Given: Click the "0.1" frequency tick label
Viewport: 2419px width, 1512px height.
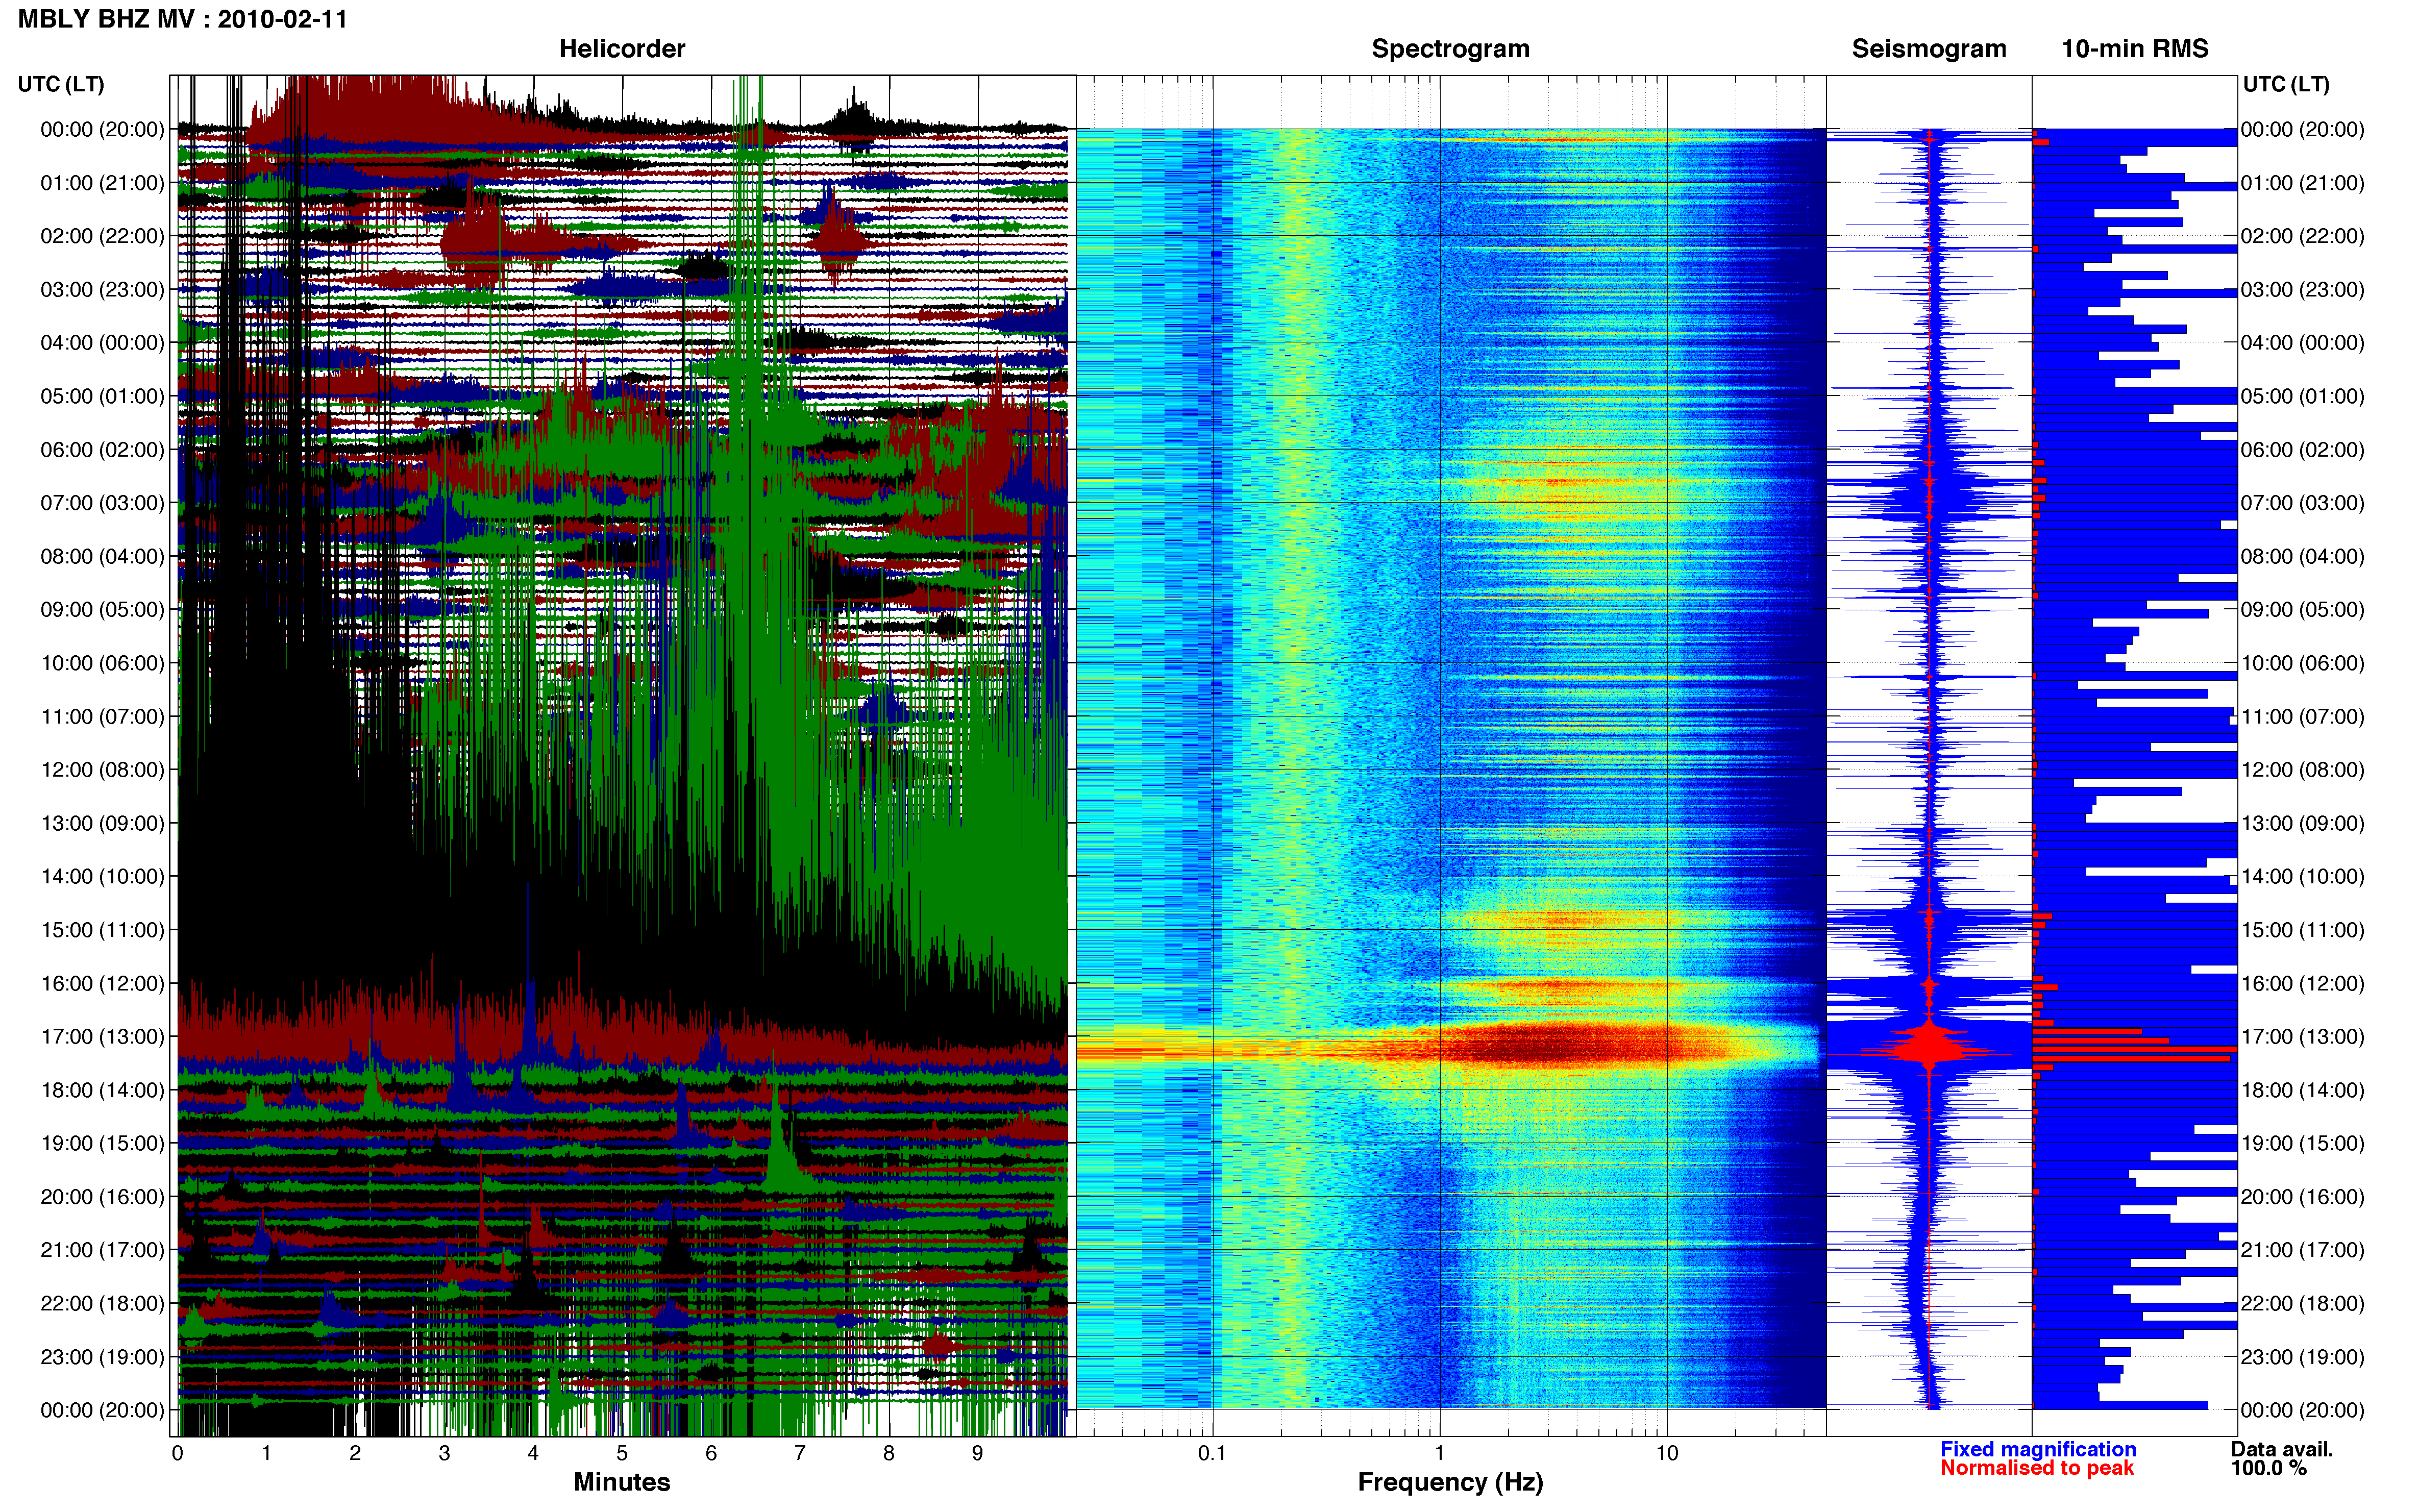Looking at the screenshot, I should pyautogui.click(x=1212, y=1453).
